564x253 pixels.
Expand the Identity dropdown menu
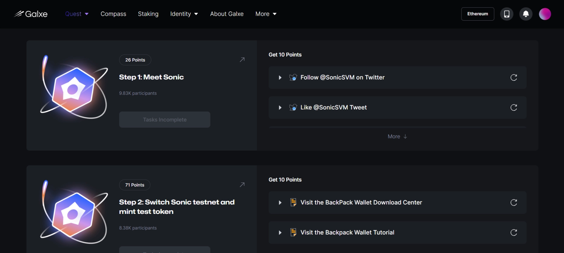pos(184,14)
